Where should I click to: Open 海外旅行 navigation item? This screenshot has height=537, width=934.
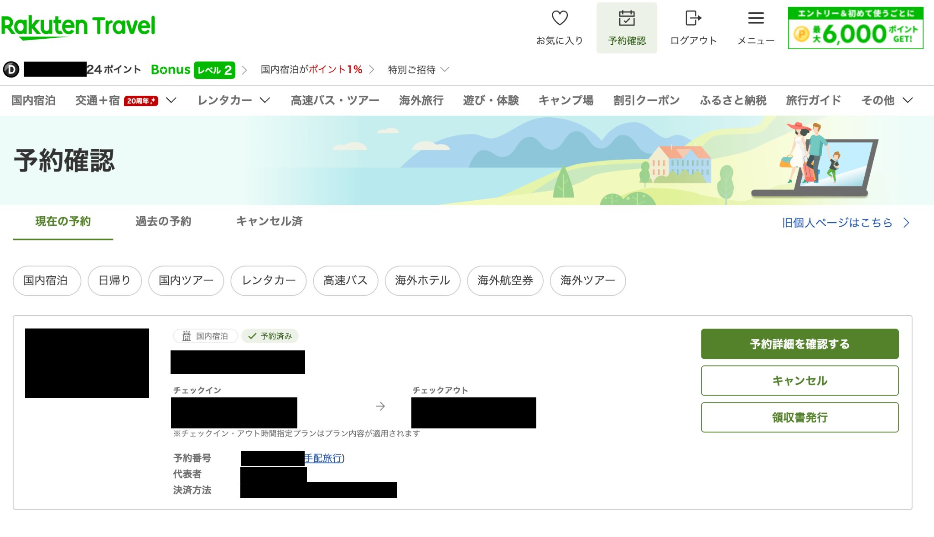[421, 100]
